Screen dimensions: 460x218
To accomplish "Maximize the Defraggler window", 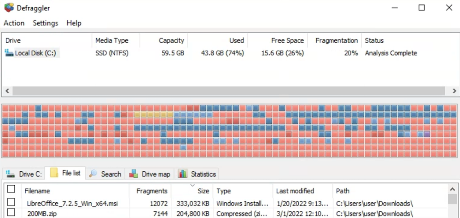I will (x=421, y=8).
